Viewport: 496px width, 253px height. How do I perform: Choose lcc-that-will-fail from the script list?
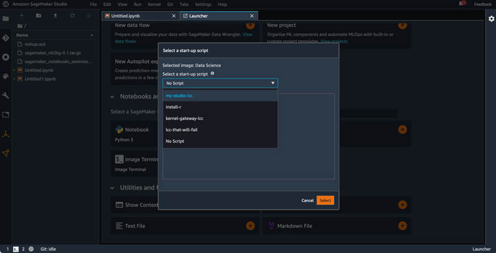click(x=220, y=130)
